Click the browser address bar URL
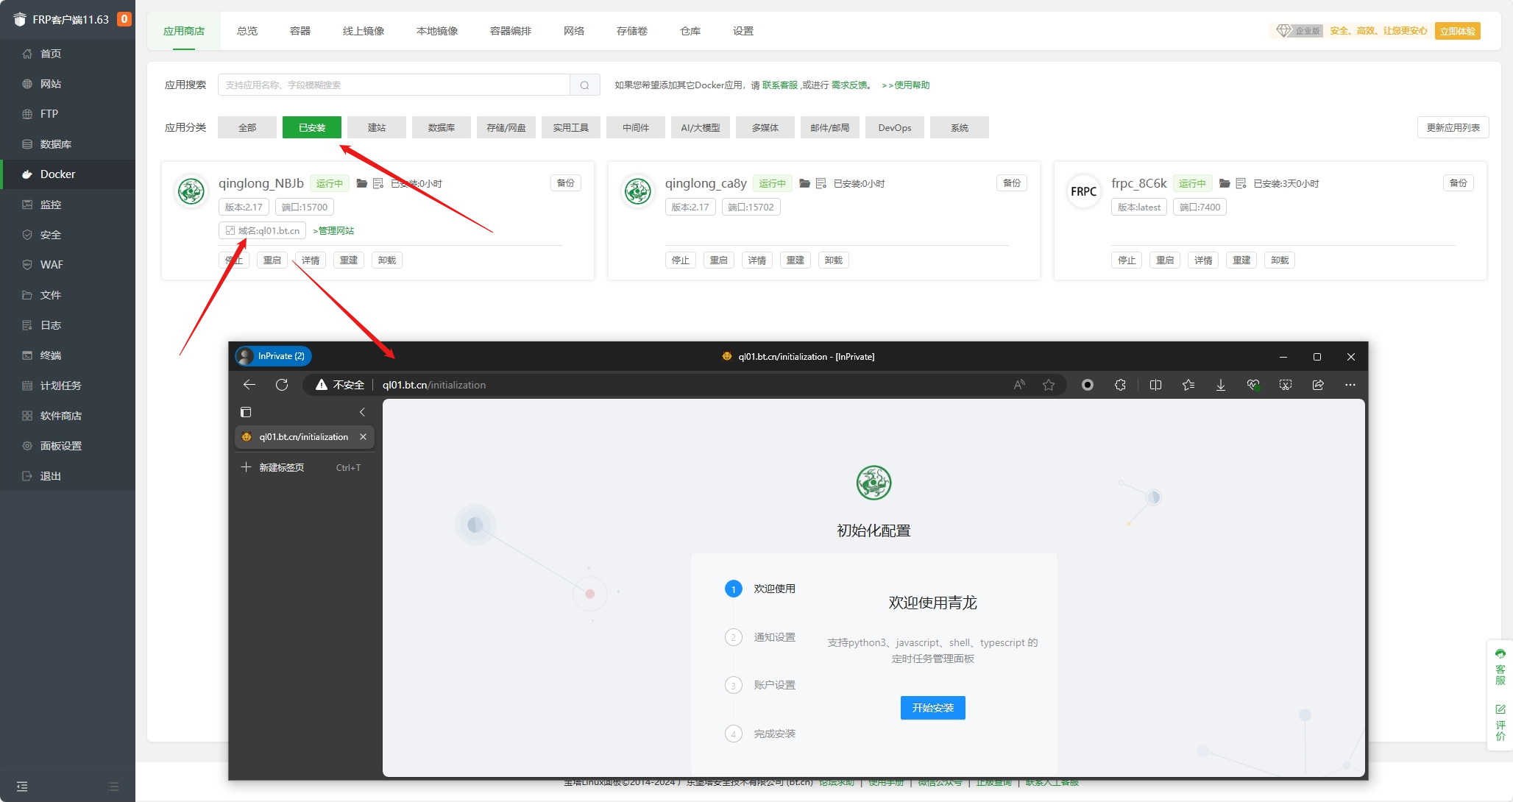 click(434, 385)
